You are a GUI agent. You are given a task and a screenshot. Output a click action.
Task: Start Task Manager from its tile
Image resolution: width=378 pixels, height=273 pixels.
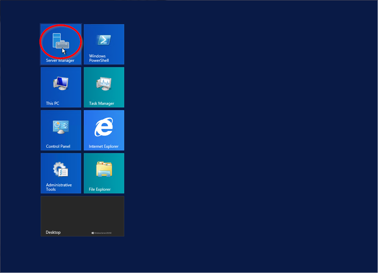click(x=104, y=87)
